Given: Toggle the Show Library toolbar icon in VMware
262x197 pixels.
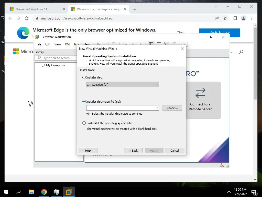Looking at the screenshot, I should point(151,44).
